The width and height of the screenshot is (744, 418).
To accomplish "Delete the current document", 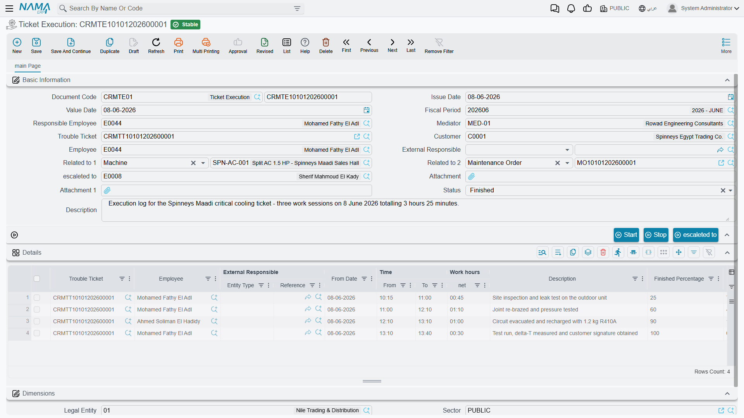I will click(326, 46).
